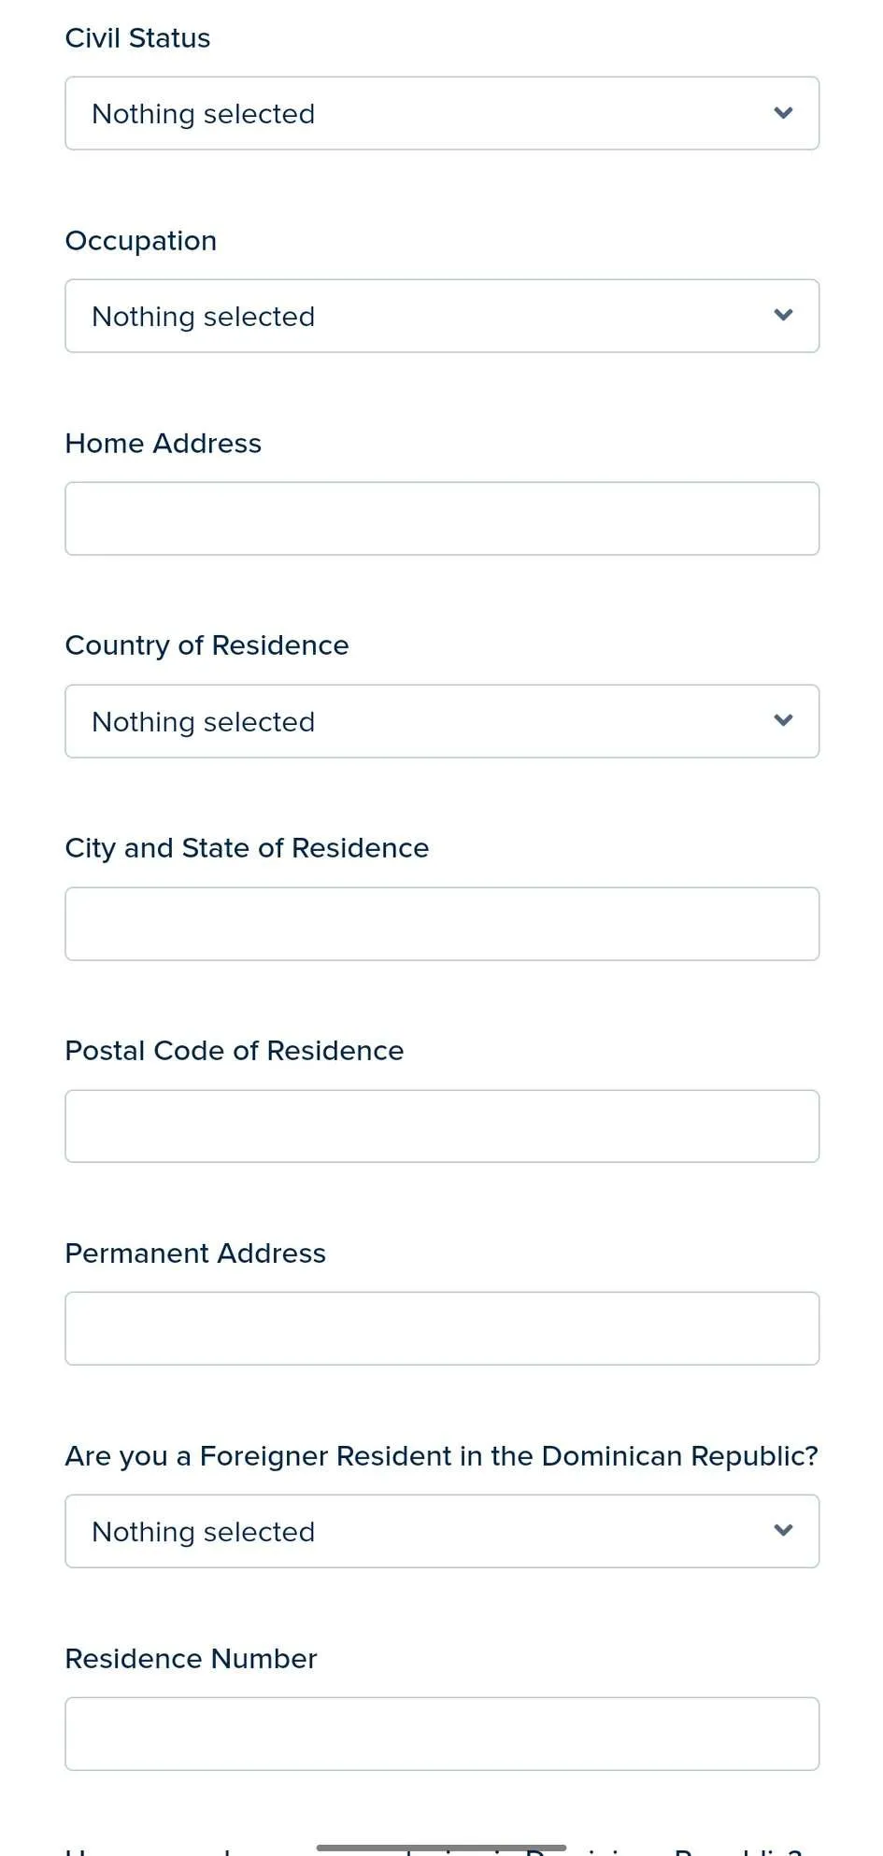Focus the Residence Number text field
The image size is (883, 1856).
tap(441, 1734)
